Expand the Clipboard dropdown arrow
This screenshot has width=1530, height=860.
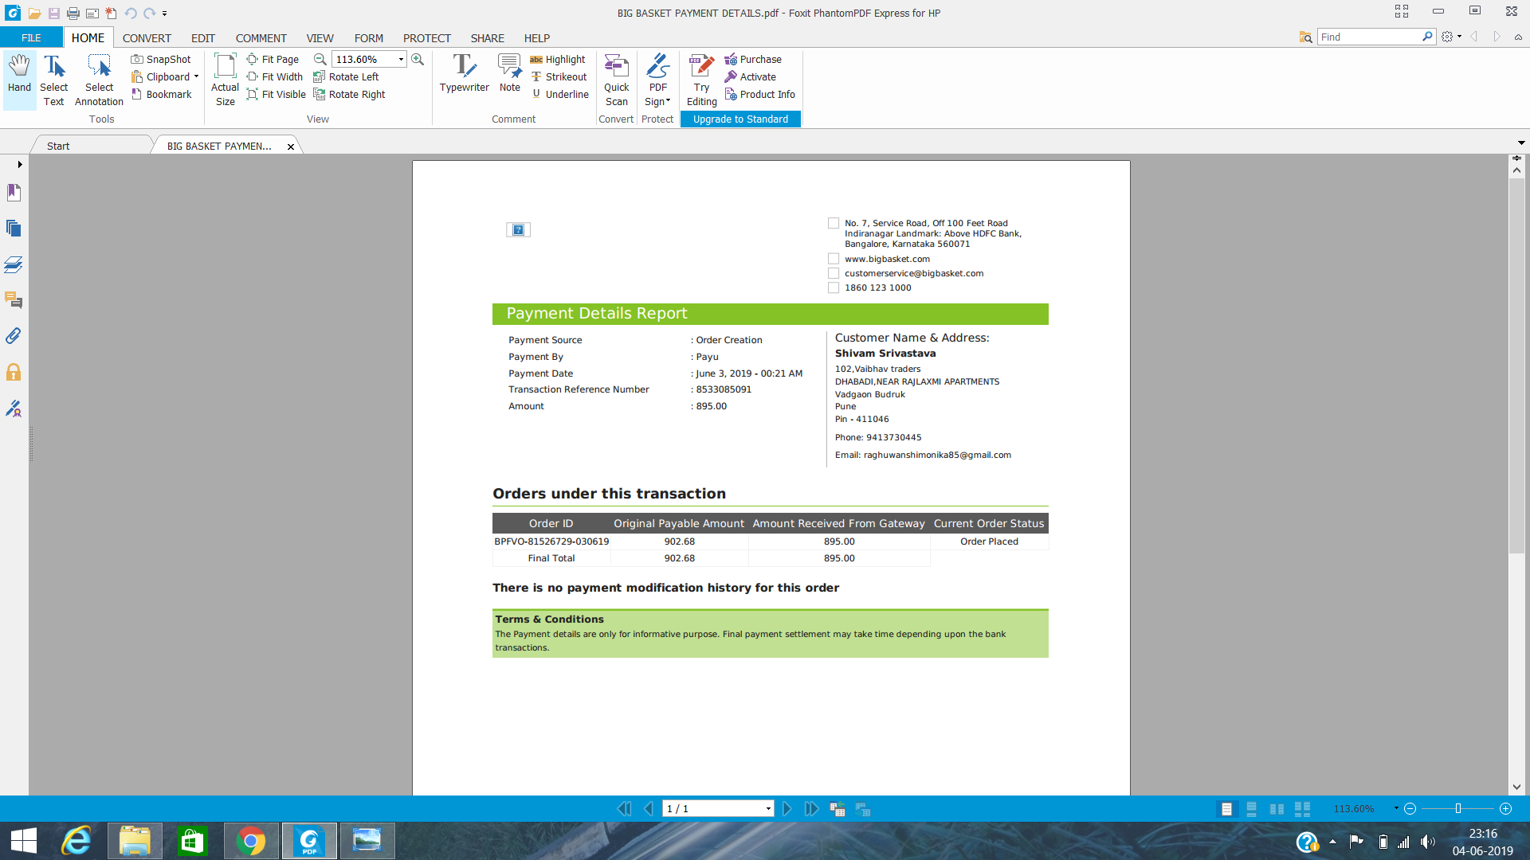196,77
